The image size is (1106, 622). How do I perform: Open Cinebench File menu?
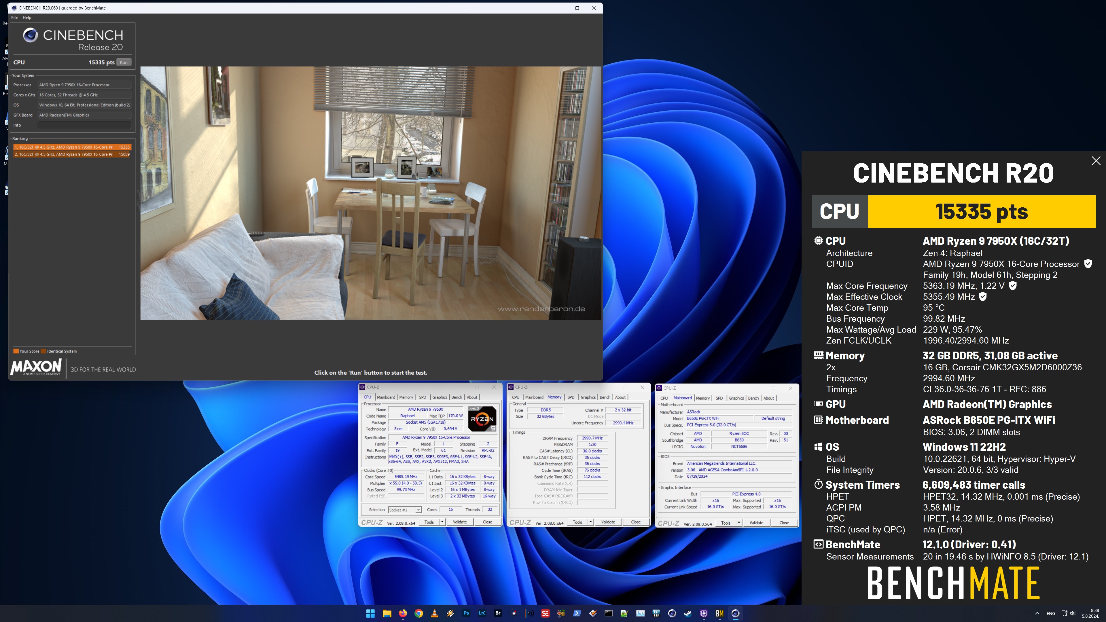pyautogui.click(x=14, y=18)
